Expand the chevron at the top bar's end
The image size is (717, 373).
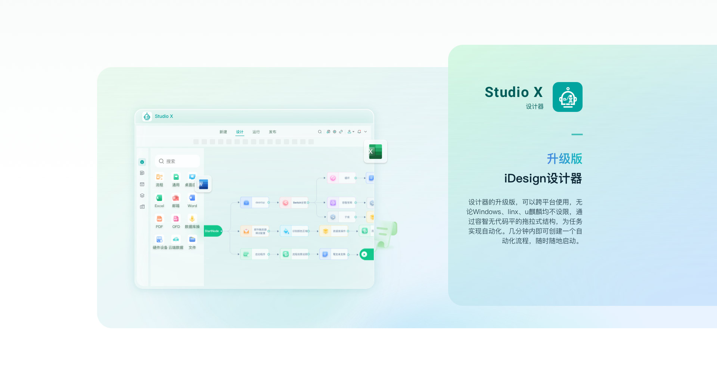pos(366,132)
